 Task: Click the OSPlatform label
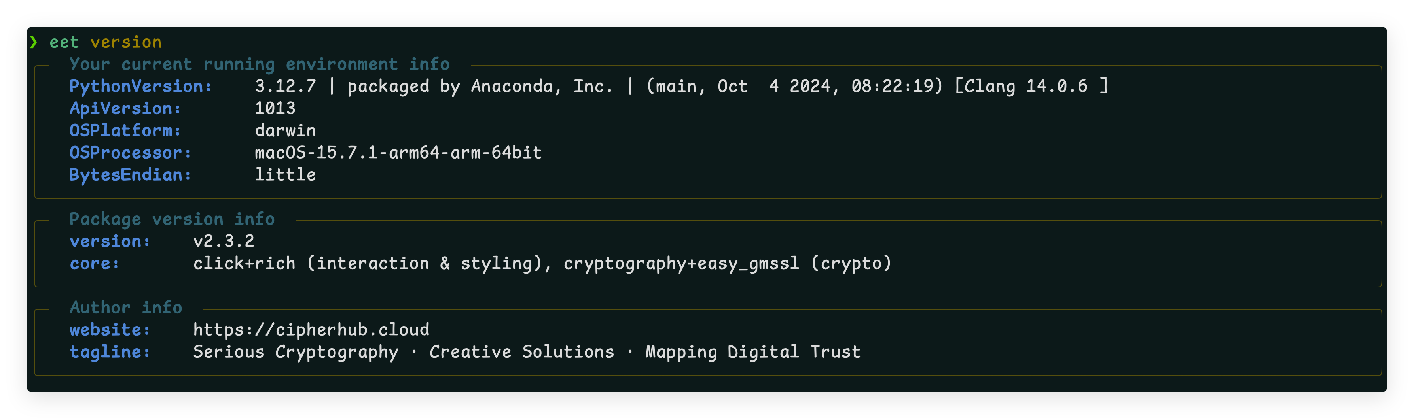coord(125,130)
